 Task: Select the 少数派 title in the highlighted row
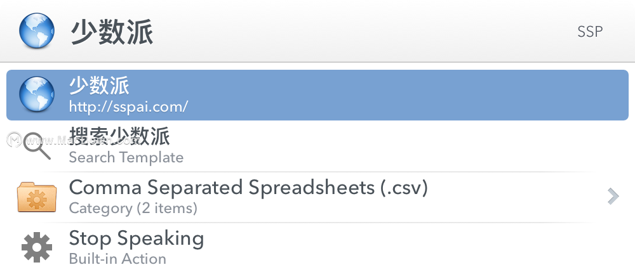click(99, 86)
